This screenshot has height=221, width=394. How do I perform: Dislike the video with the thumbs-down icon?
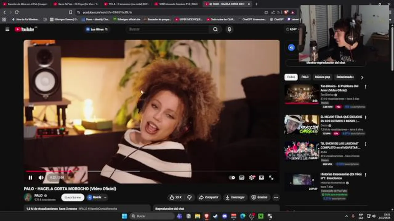[x=189, y=197]
